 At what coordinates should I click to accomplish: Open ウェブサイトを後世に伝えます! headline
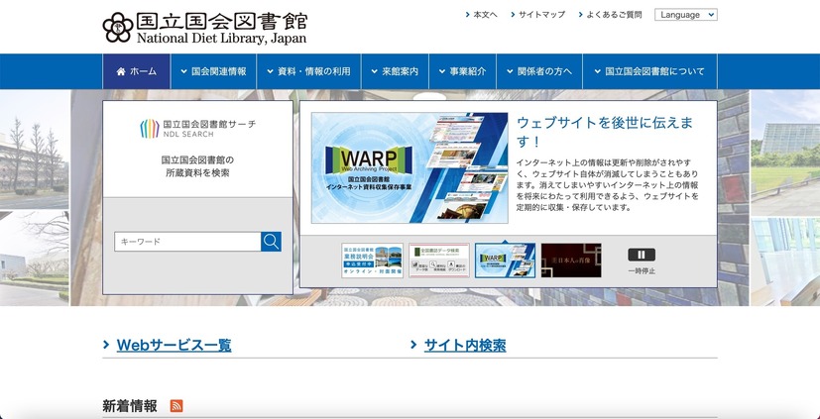605,132
